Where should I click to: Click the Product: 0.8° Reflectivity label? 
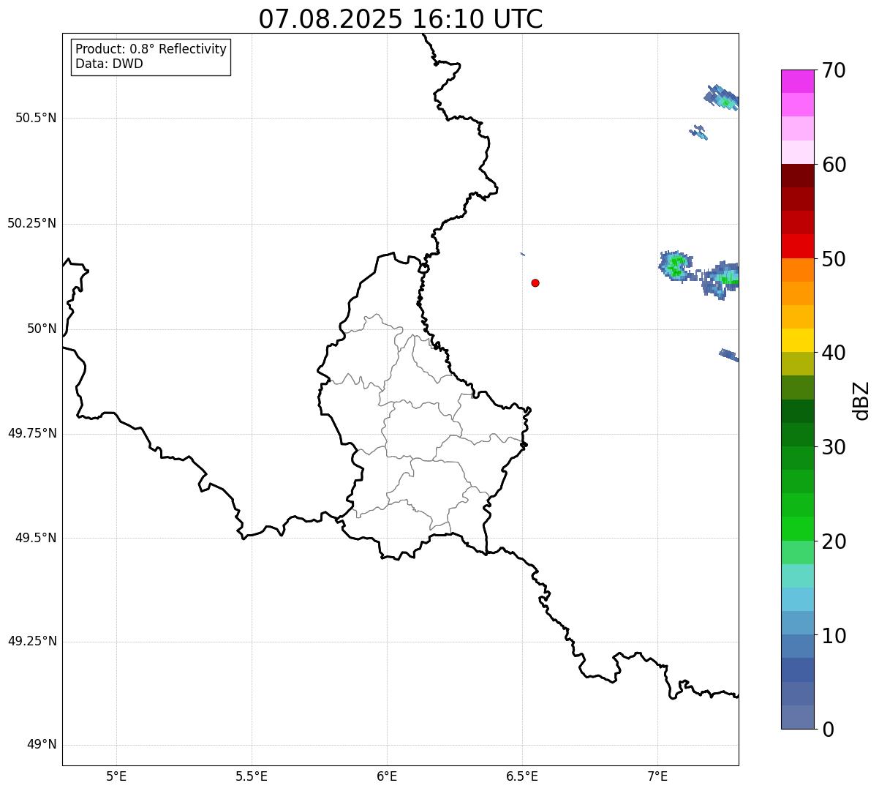click(x=151, y=49)
